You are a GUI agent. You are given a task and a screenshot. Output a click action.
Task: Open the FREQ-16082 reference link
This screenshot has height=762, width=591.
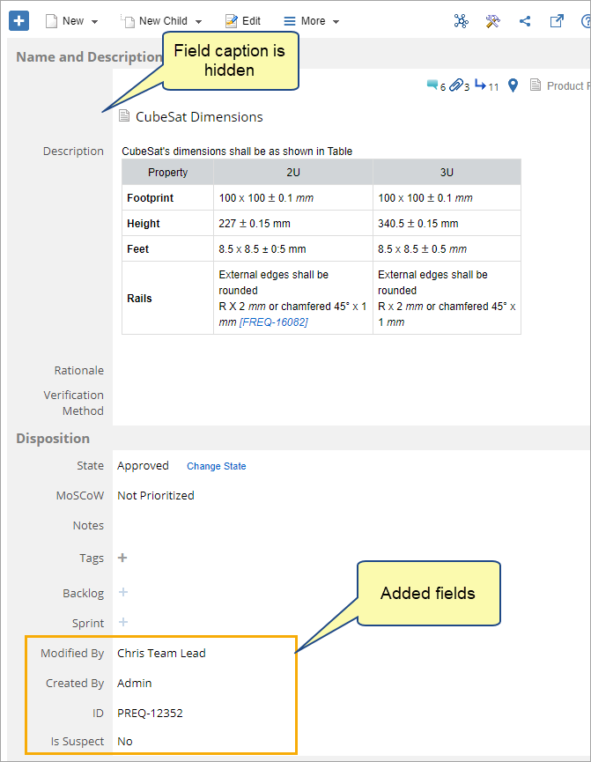[274, 322]
